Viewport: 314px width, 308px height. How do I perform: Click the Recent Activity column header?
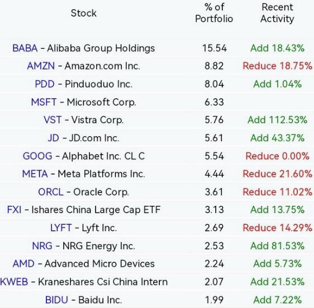(x=277, y=13)
